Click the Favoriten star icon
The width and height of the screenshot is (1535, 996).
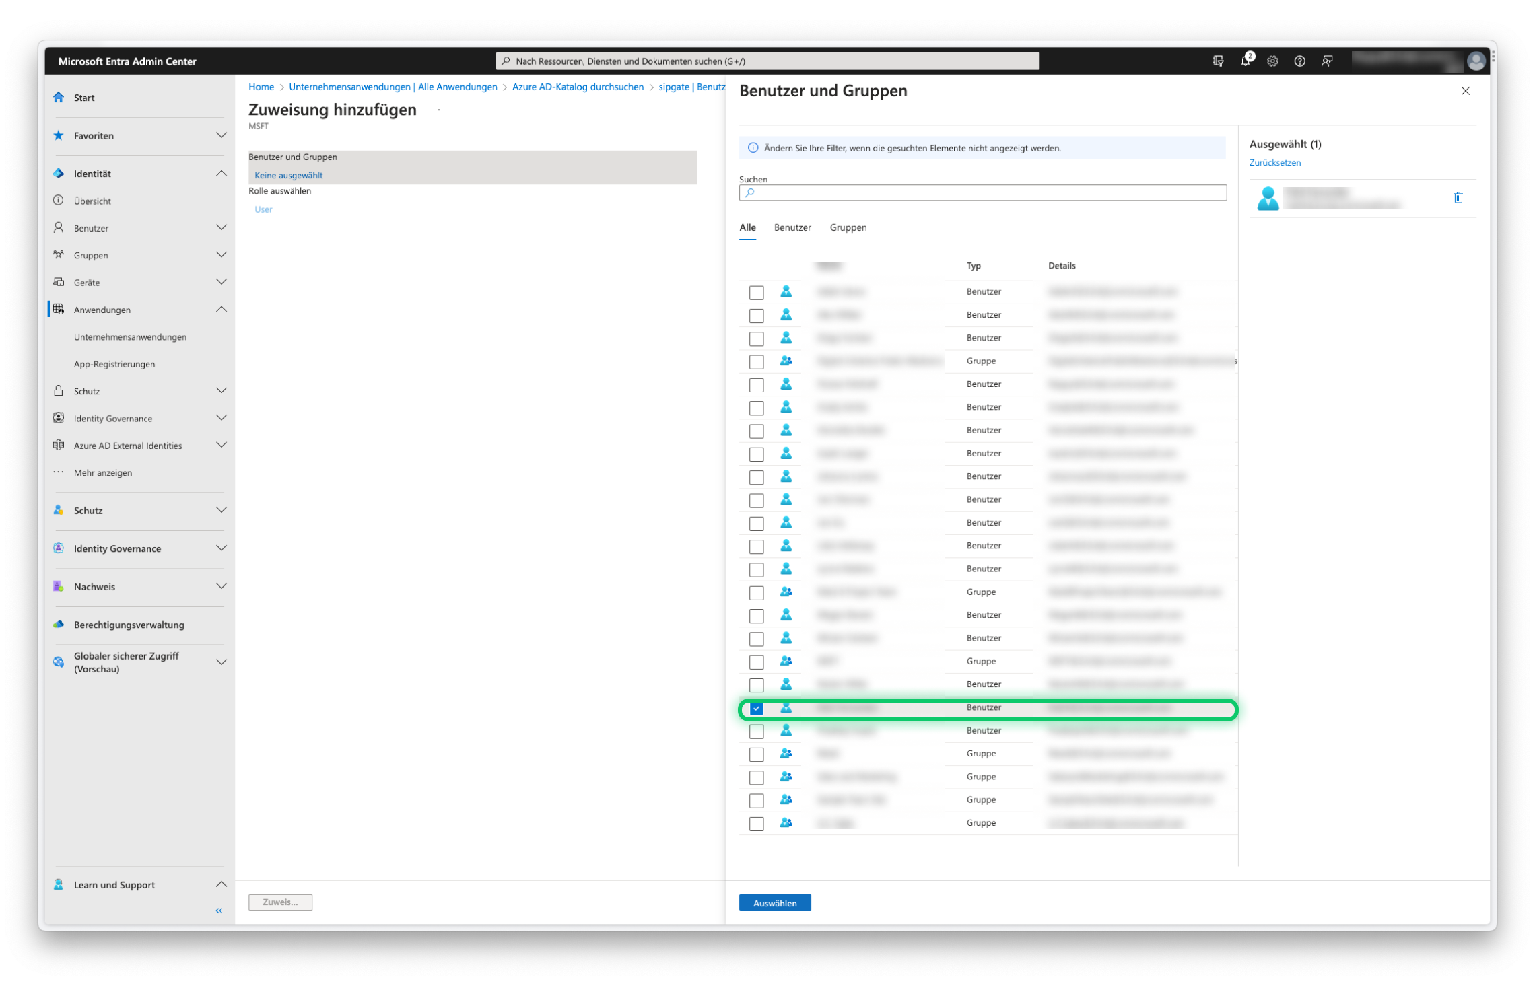(59, 135)
